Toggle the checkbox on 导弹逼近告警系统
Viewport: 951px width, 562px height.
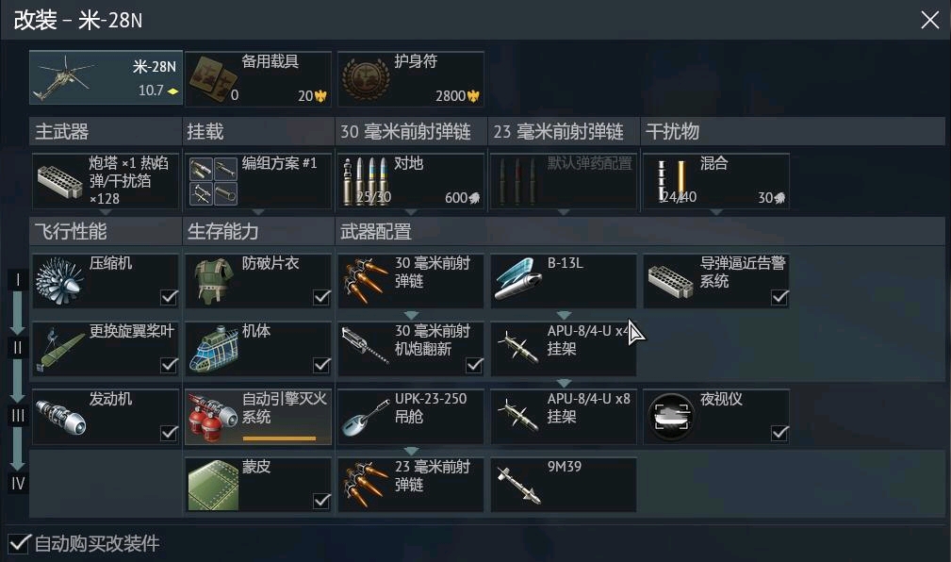[779, 297]
